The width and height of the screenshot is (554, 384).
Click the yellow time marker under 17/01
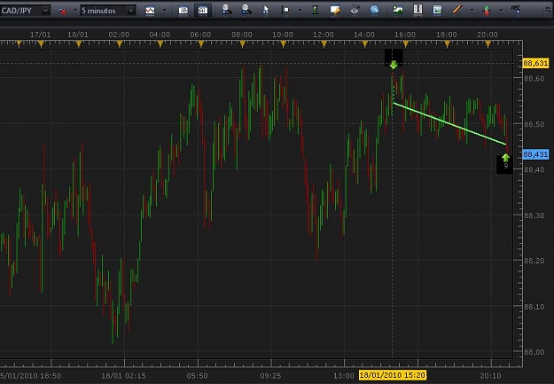41,43
